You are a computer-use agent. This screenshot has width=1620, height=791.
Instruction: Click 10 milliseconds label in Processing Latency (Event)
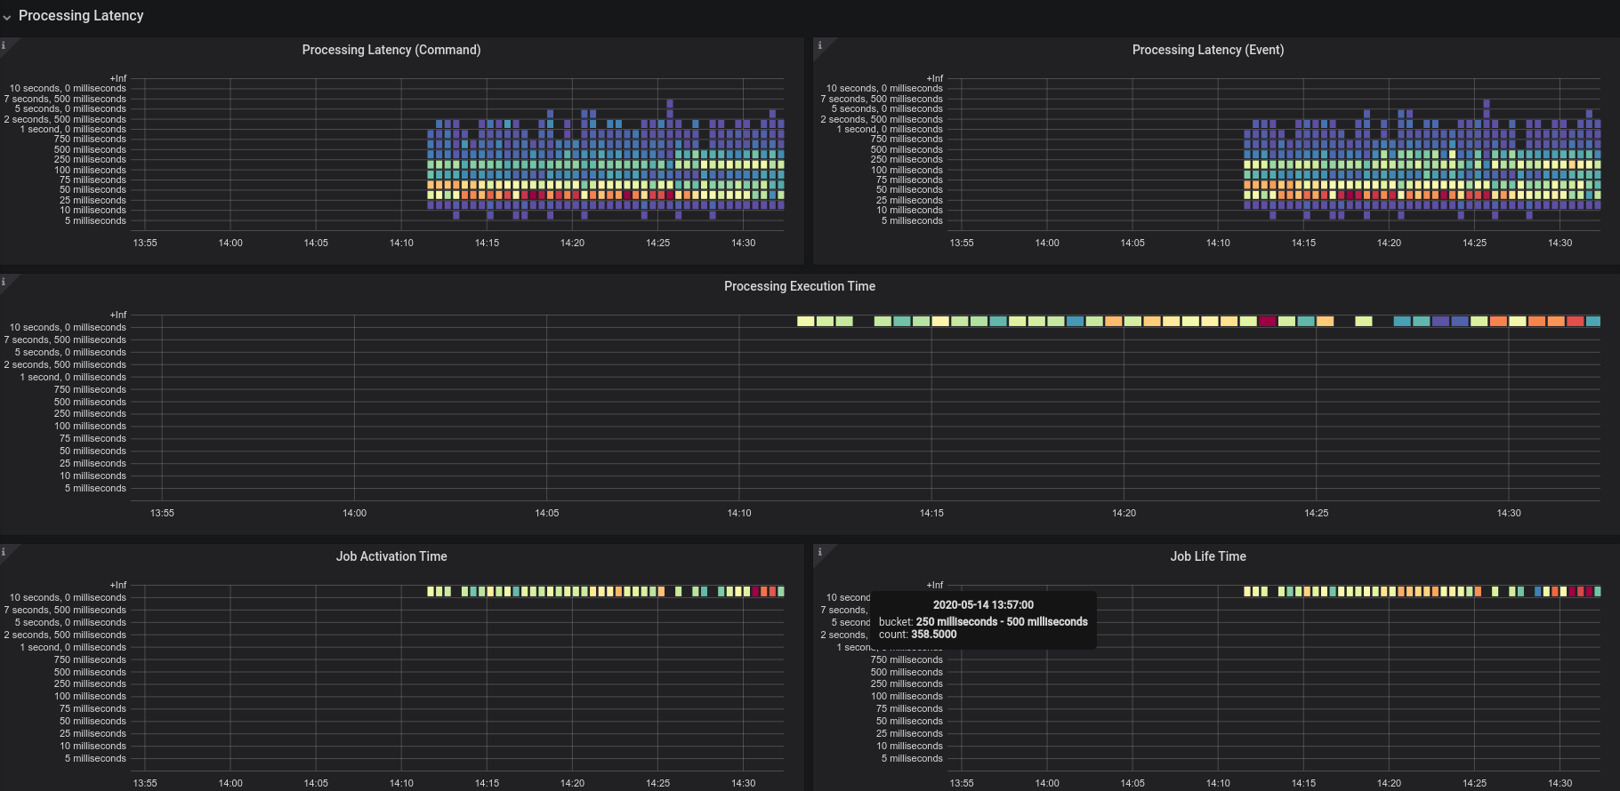point(909,210)
